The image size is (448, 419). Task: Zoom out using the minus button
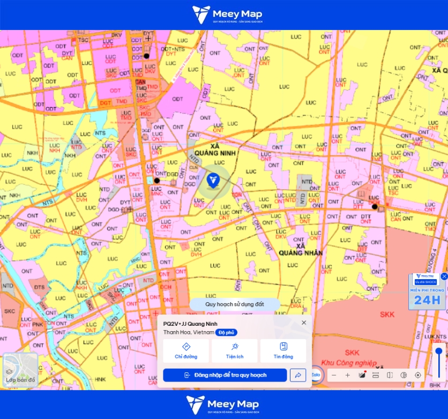coord(334,375)
